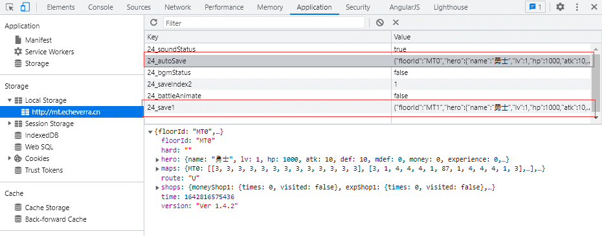Open the issues counter badge

tap(535, 7)
